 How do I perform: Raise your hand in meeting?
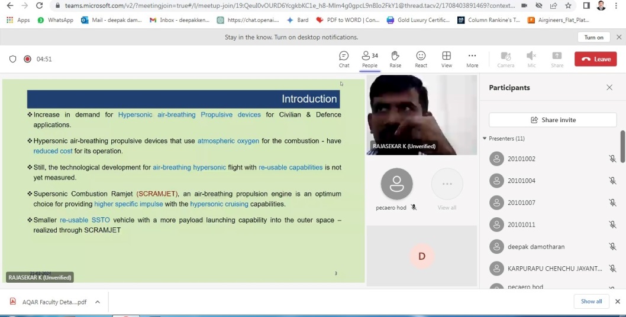395,58
